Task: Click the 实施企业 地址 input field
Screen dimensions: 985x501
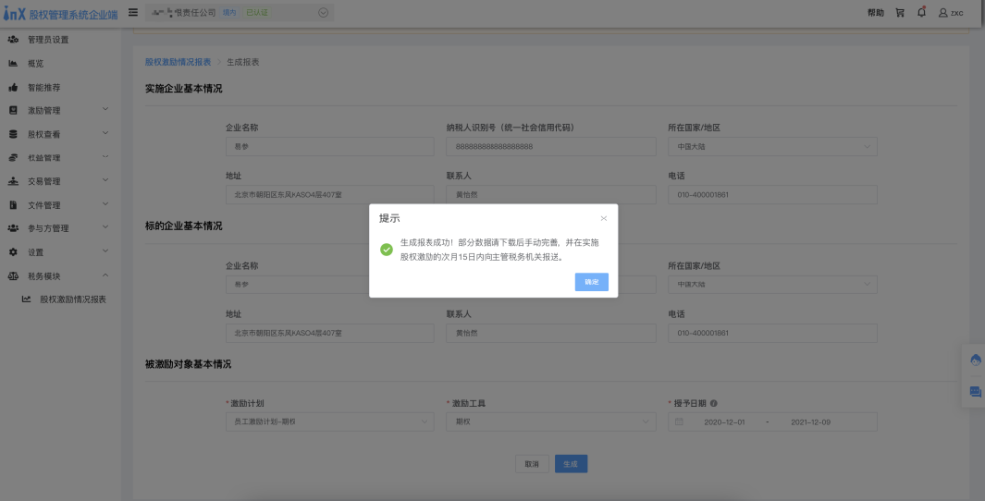Action: [330, 195]
